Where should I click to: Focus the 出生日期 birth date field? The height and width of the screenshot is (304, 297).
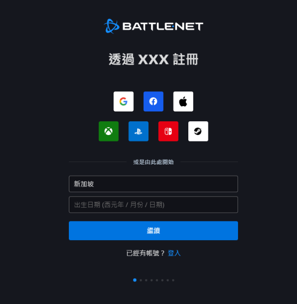point(153,205)
